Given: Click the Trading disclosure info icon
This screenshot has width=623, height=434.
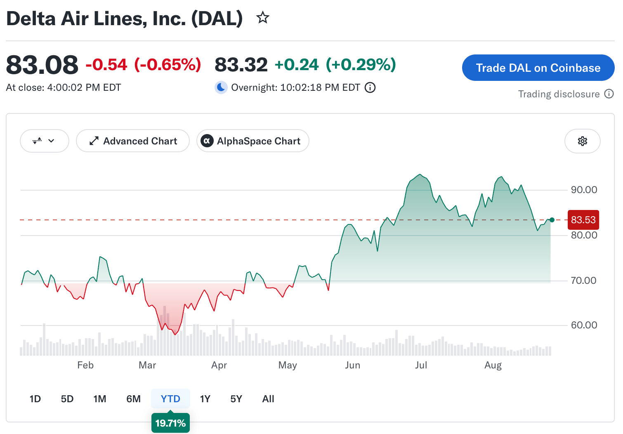Looking at the screenshot, I should 609,94.
